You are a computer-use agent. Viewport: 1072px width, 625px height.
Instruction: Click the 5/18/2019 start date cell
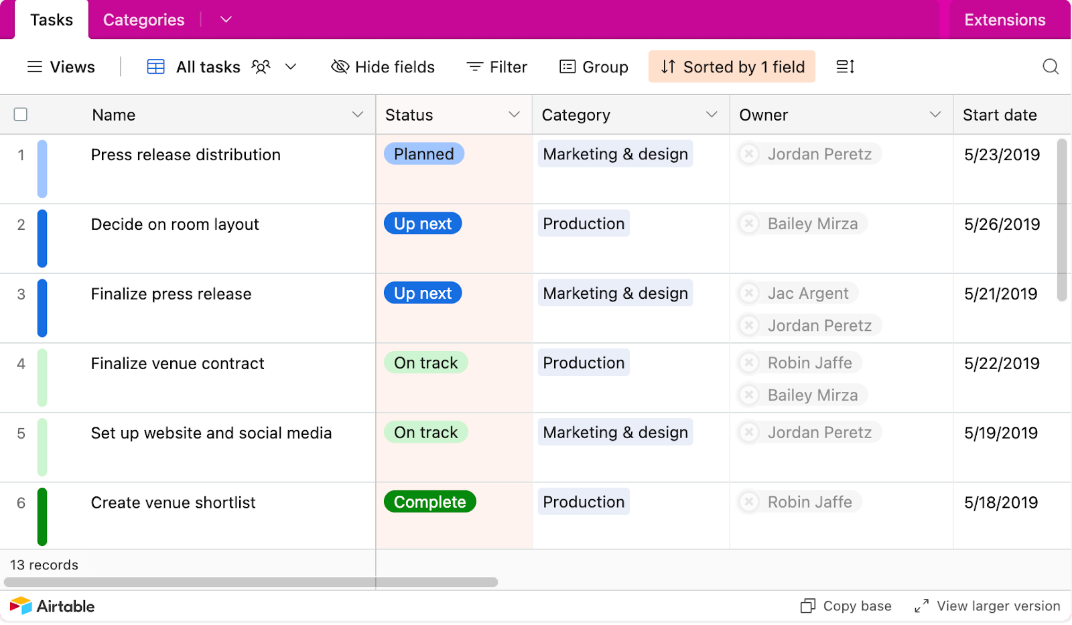[1001, 503]
